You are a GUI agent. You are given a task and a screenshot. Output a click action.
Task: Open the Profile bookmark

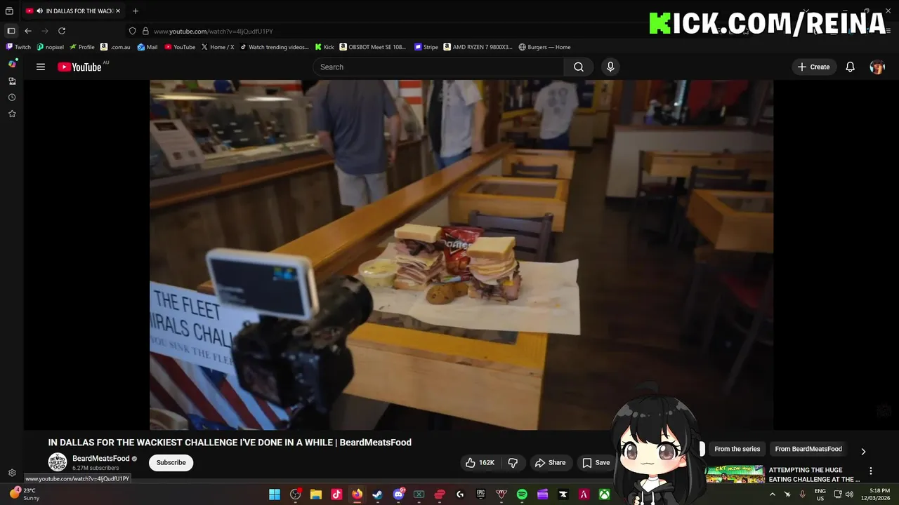(x=82, y=47)
